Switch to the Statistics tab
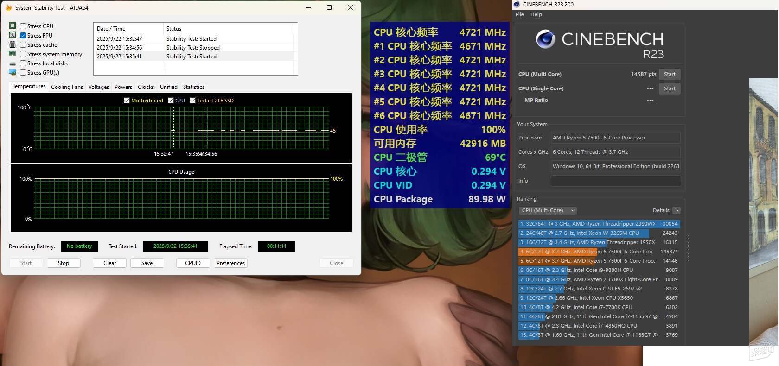This screenshot has height=366, width=779. pos(193,87)
